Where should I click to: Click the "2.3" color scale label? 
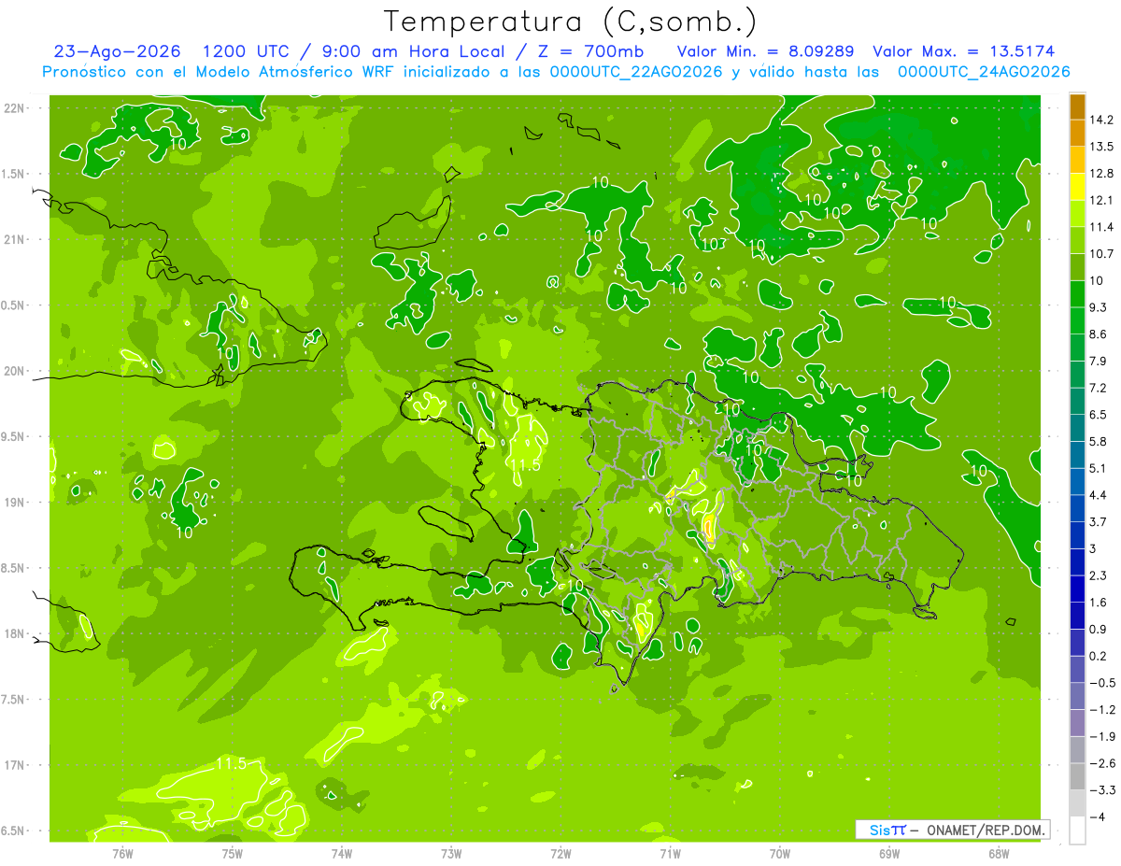(1099, 575)
